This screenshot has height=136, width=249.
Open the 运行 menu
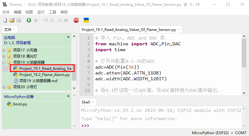click(41, 12)
